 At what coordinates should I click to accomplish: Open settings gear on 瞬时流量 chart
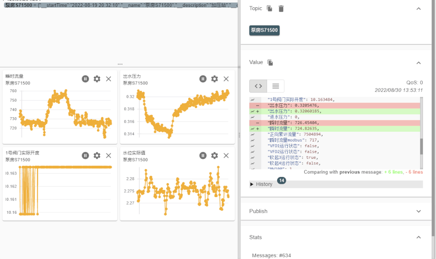tap(97, 79)
